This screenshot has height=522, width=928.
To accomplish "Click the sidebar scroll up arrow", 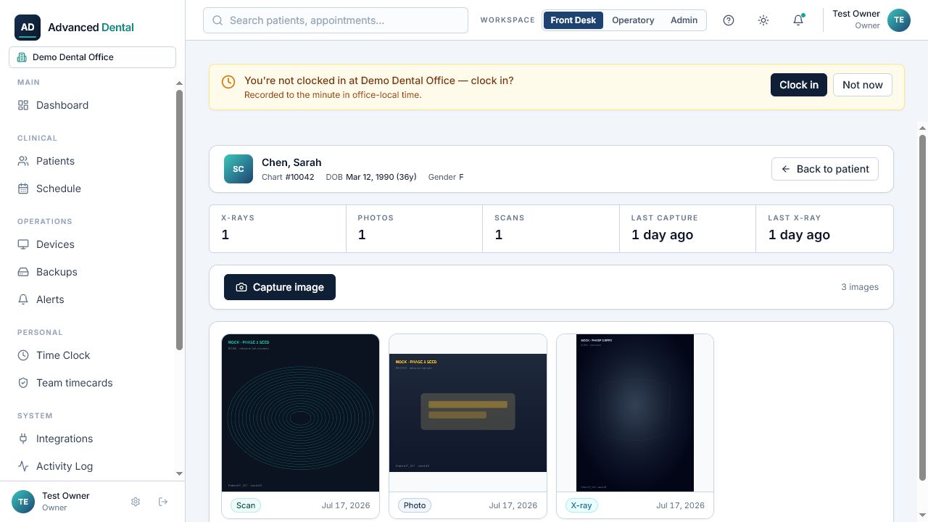I will 180,83.
